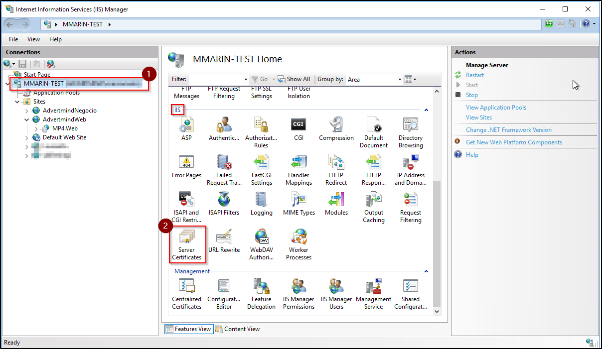This screenshot has height=349, width=602.
Task: Click Get New Web Platform Components
Action: (514, 142)
